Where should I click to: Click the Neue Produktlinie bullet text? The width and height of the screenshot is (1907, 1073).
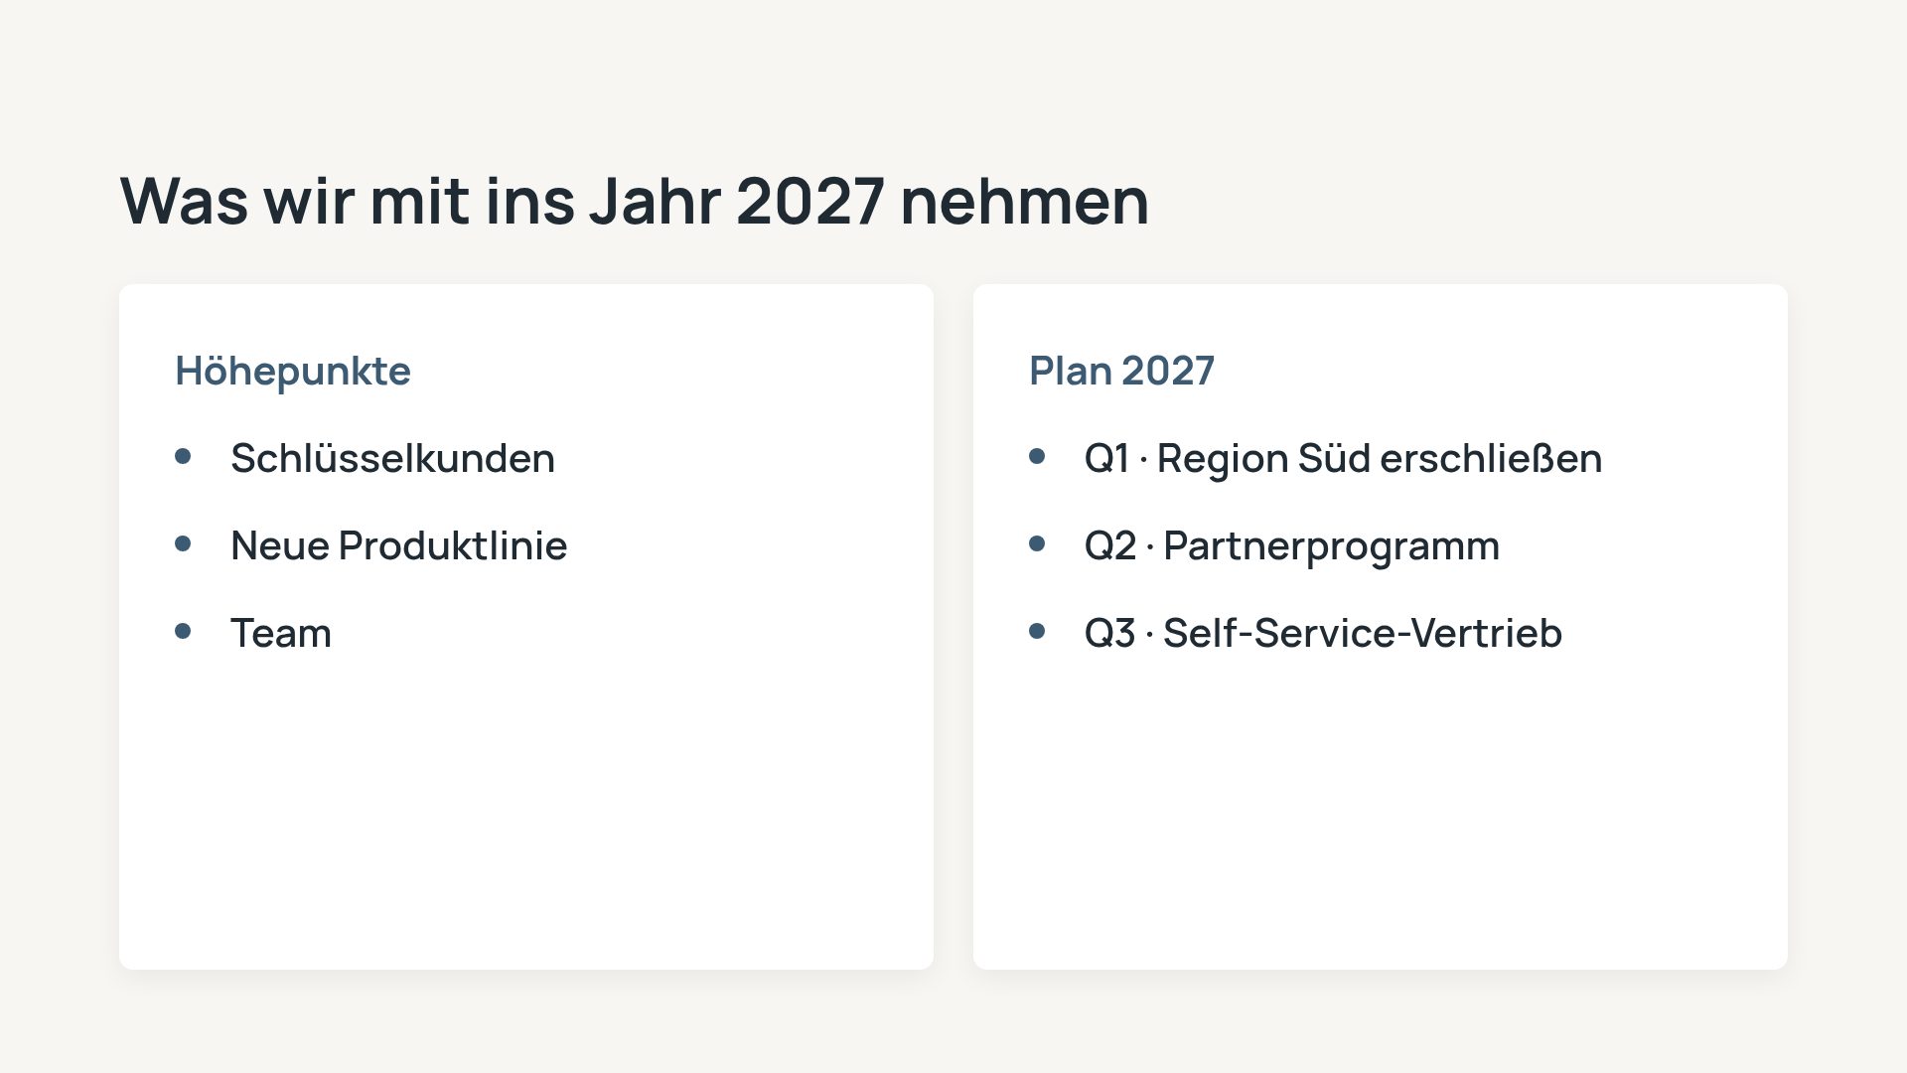(398, 545)
